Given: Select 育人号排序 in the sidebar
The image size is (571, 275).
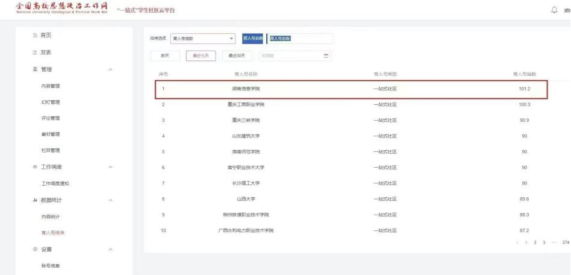Looking at the screenshot, I should point(53,233).
